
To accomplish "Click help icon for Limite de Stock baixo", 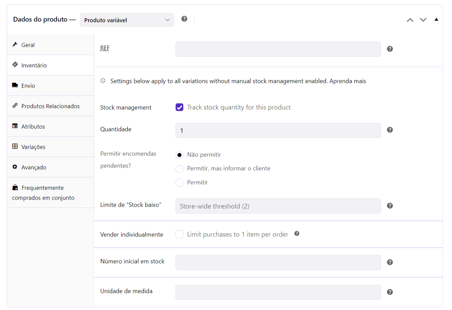I will click(390, 206).
